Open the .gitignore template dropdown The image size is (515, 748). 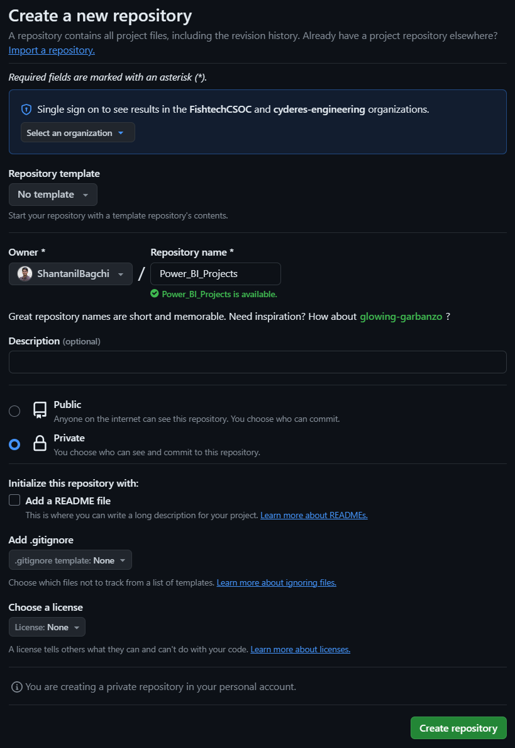70,560
